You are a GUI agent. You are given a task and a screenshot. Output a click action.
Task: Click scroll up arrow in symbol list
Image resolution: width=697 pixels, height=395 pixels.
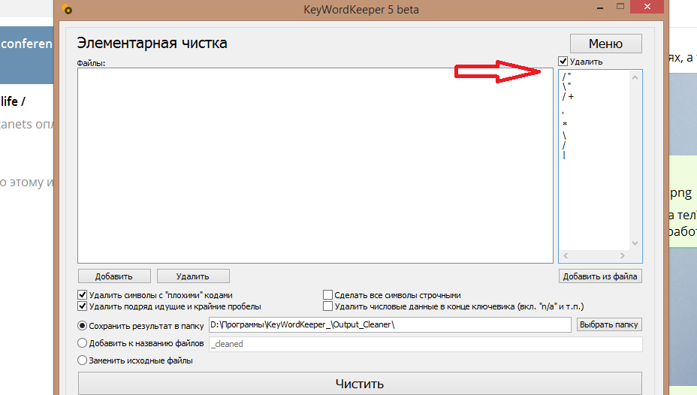coord(635,78)
